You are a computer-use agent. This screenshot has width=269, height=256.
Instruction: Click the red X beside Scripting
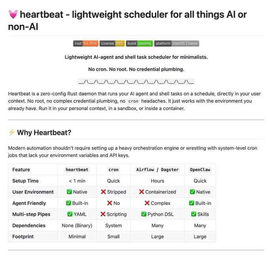point(103,214)
